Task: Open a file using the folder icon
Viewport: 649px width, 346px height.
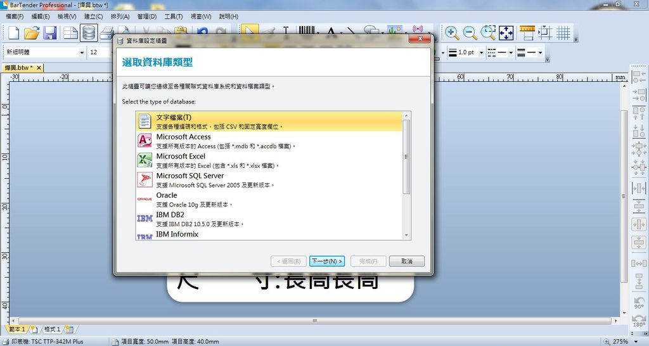Action: pyautogui.click(x=32, y=33)
